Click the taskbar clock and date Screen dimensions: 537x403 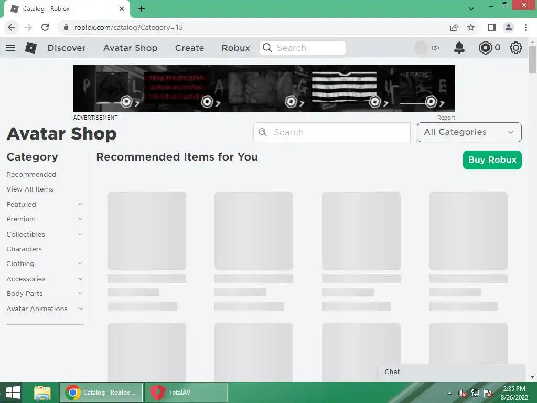[514, 393]
